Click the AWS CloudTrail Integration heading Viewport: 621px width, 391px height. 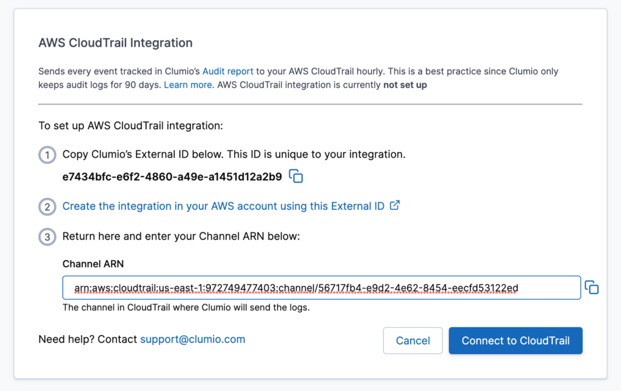click(x=116, y=43)
